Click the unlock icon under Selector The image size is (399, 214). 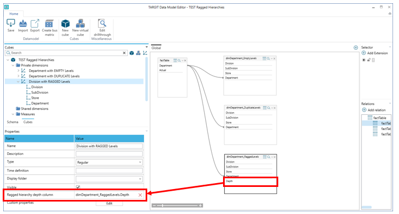coord(369,60)
